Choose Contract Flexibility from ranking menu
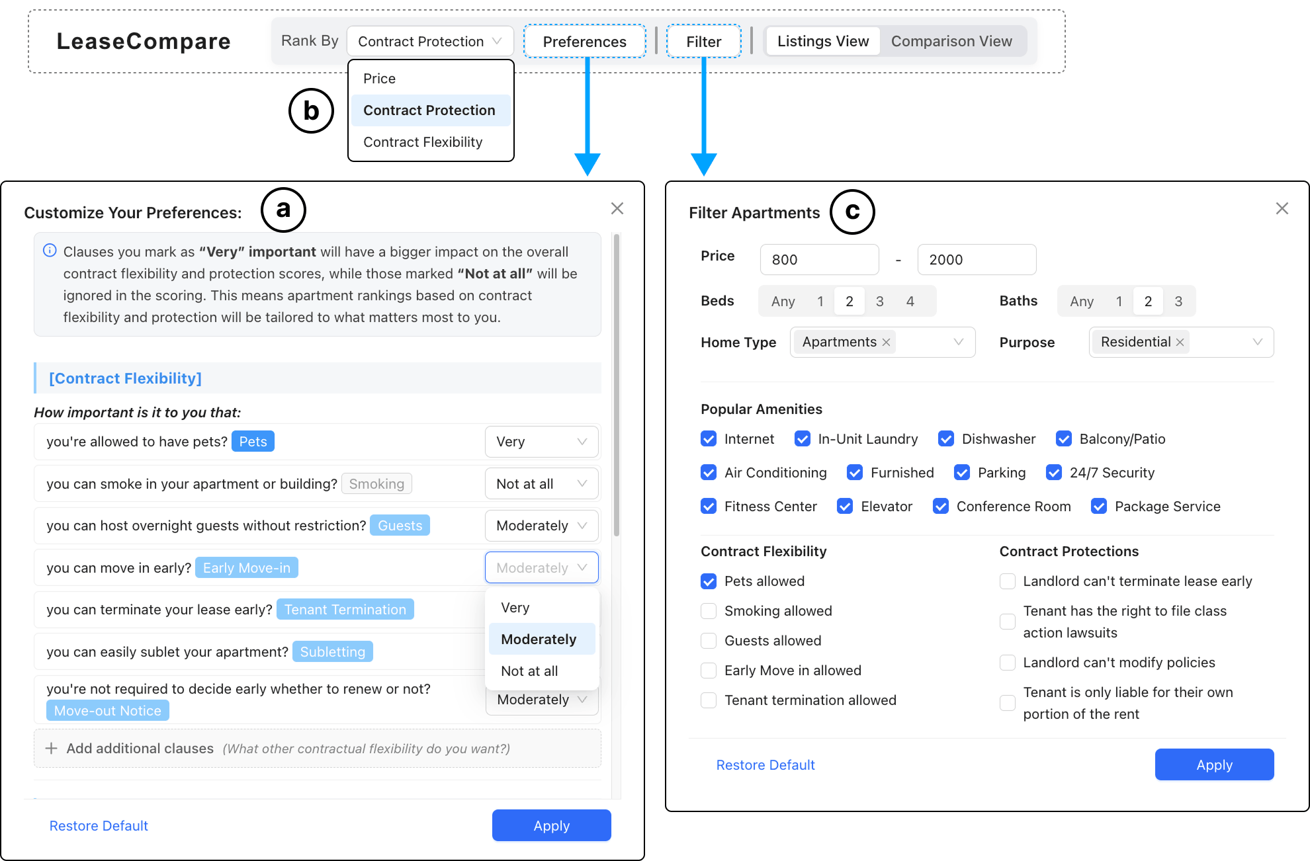 click(x=423, y=142)
